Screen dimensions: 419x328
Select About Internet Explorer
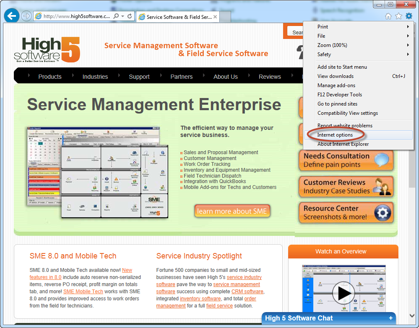pyautogui.click(x=359, y=144)
